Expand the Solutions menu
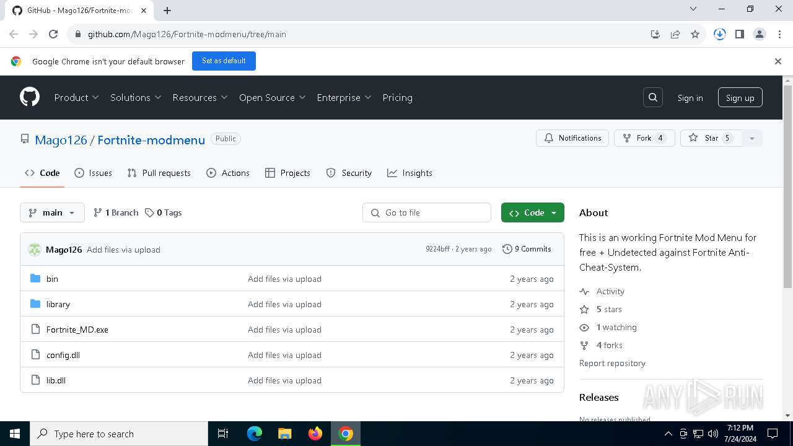 point(136,97)
